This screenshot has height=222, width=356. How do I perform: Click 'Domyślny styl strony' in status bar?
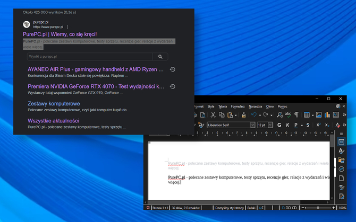(230, 208)
